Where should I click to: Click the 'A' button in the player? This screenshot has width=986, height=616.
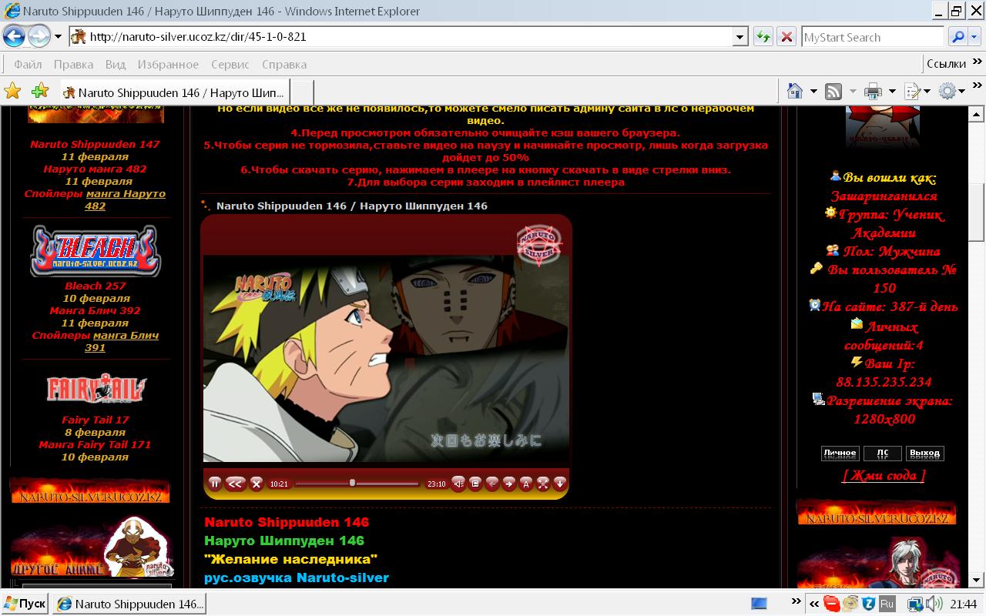tap(526, 483)
